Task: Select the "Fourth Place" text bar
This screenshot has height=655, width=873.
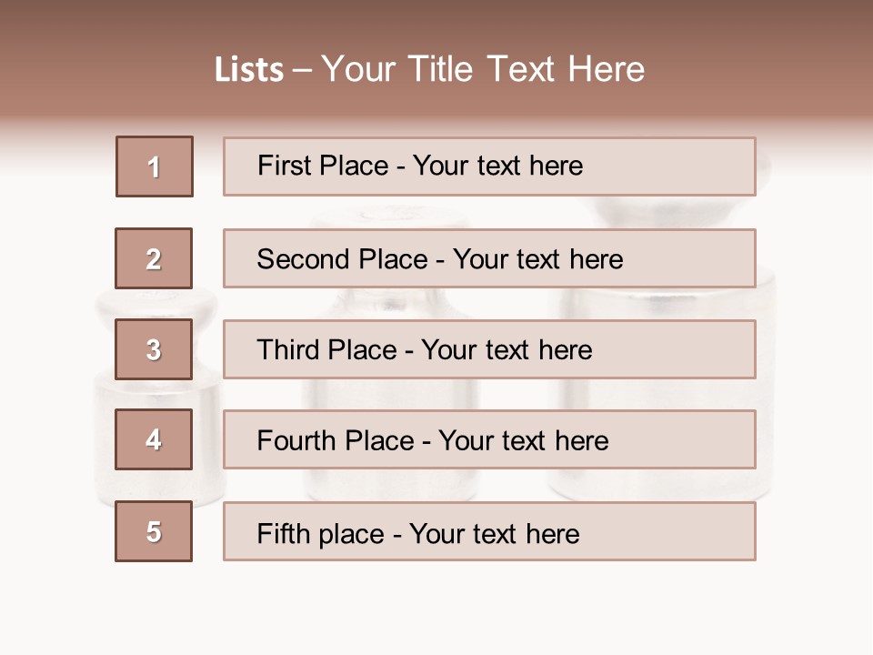Action: (x=489, y=440)
